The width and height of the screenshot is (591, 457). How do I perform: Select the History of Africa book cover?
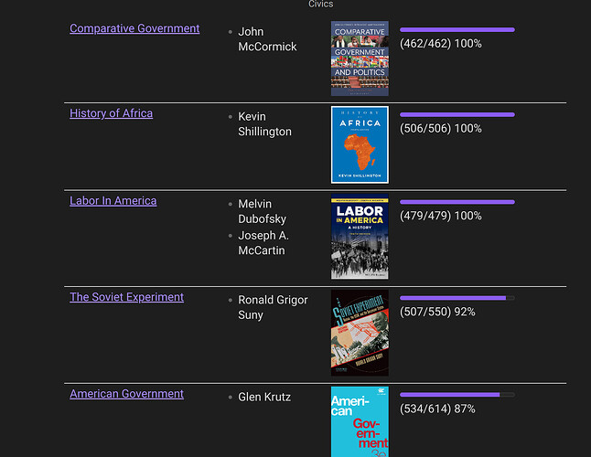click(x=360, y=144)
